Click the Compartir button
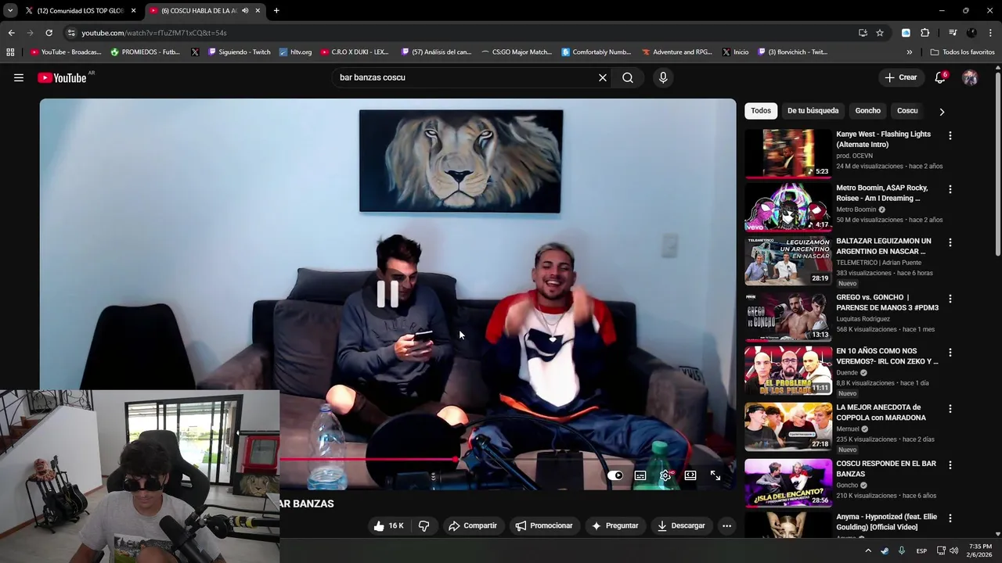 pyautogui.click(x=473, y=525)
